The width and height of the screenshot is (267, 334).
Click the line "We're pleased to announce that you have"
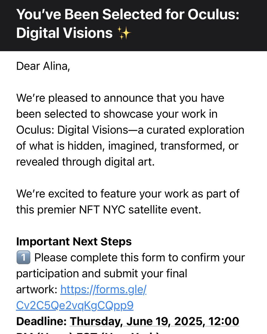pos(120,98)
